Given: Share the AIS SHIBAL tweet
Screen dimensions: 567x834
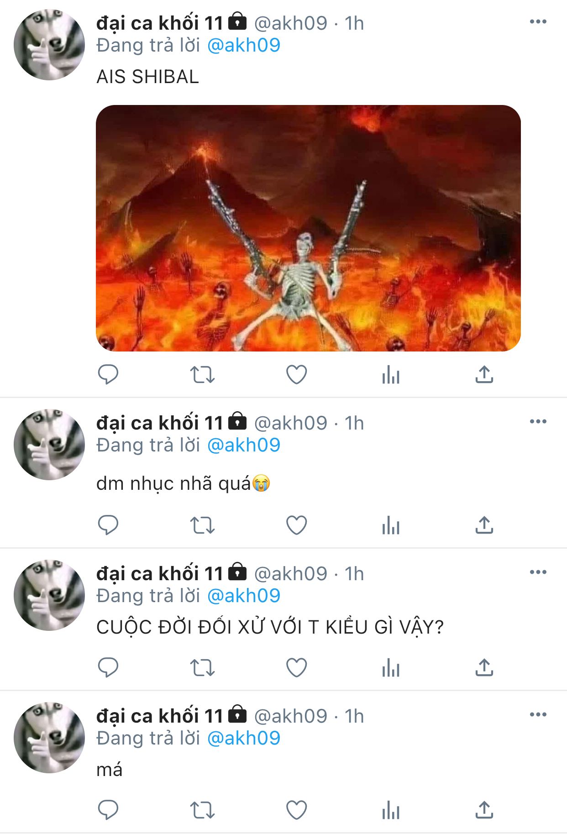Looking at the screenshot, I should 484,375.
